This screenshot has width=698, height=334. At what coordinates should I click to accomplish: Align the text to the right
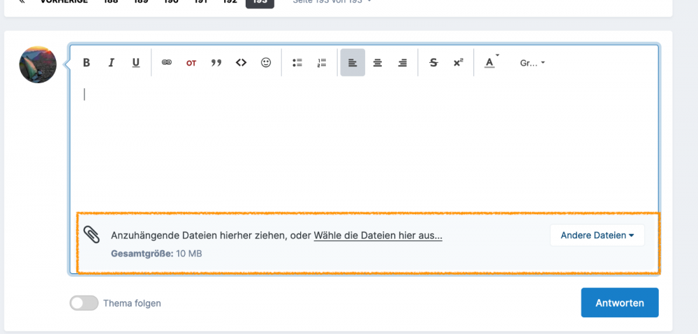tap(402, 63)
